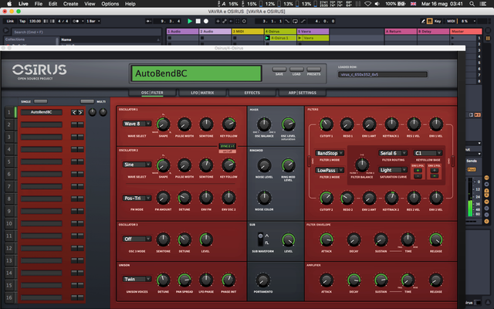Viewport: 494px width, 309px height.
Task: Click the Apple menu icon
Action: [9, 4]
